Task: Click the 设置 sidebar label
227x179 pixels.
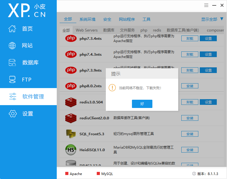Action: (28, 114)
